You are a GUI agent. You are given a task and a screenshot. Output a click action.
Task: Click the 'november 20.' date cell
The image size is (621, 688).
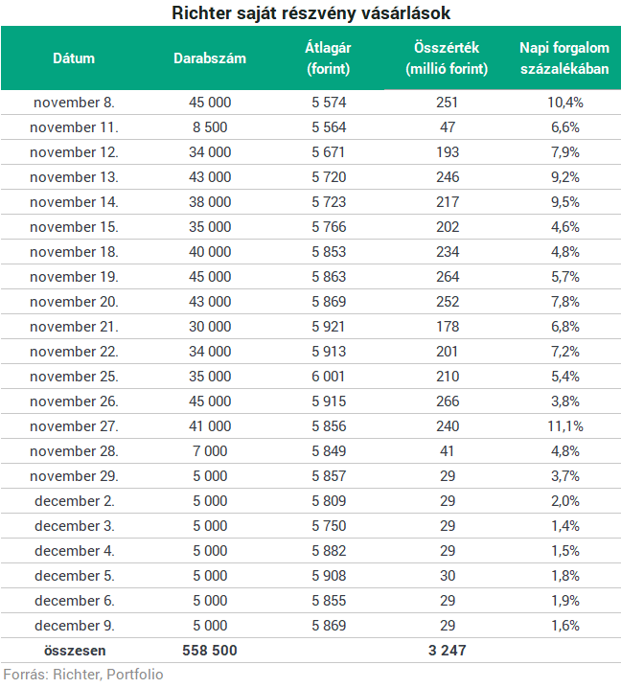point(74,302)
